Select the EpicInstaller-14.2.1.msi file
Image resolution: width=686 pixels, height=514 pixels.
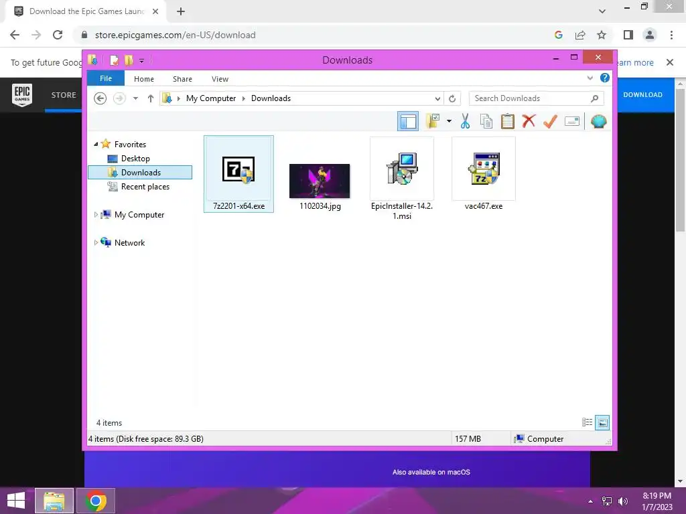(x=402, y=178)
